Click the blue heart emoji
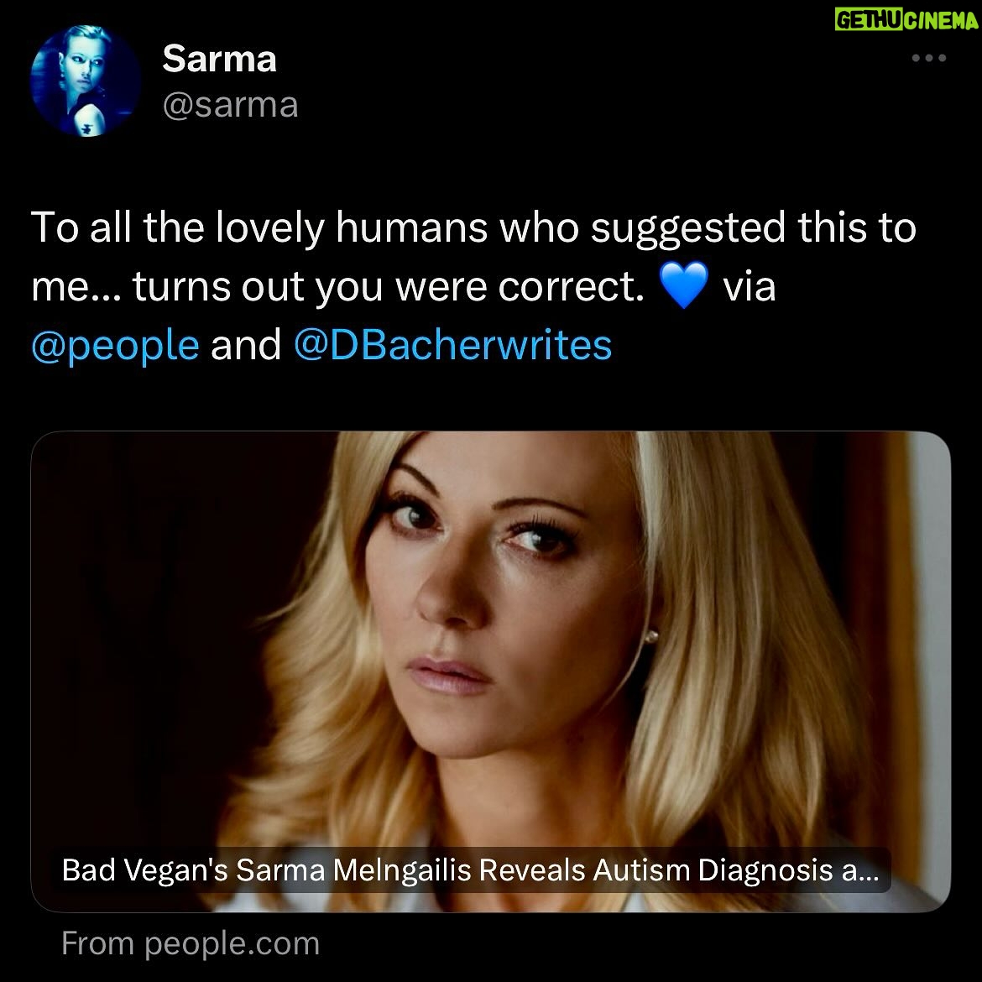The height and width of the screenshot is (982, 982). [x=684, y=285]
